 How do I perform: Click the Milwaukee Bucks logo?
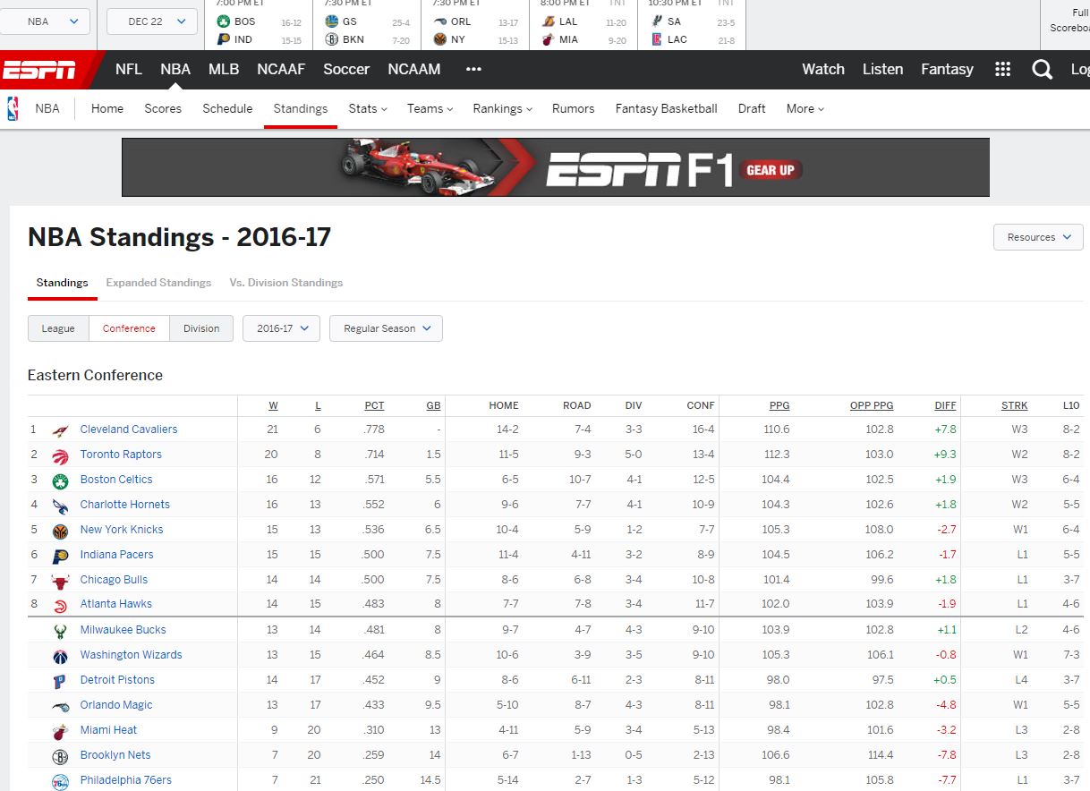point(60,631)
